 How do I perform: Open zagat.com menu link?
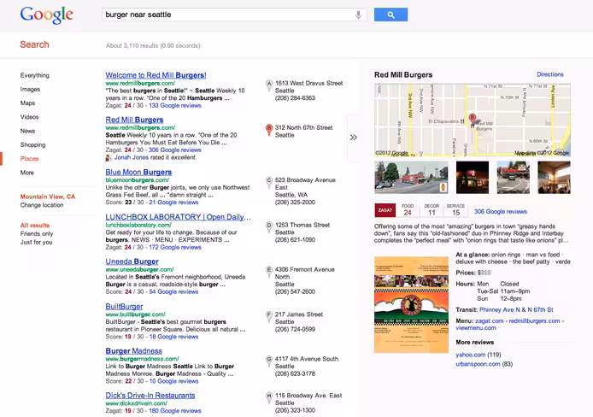(490, 321)
